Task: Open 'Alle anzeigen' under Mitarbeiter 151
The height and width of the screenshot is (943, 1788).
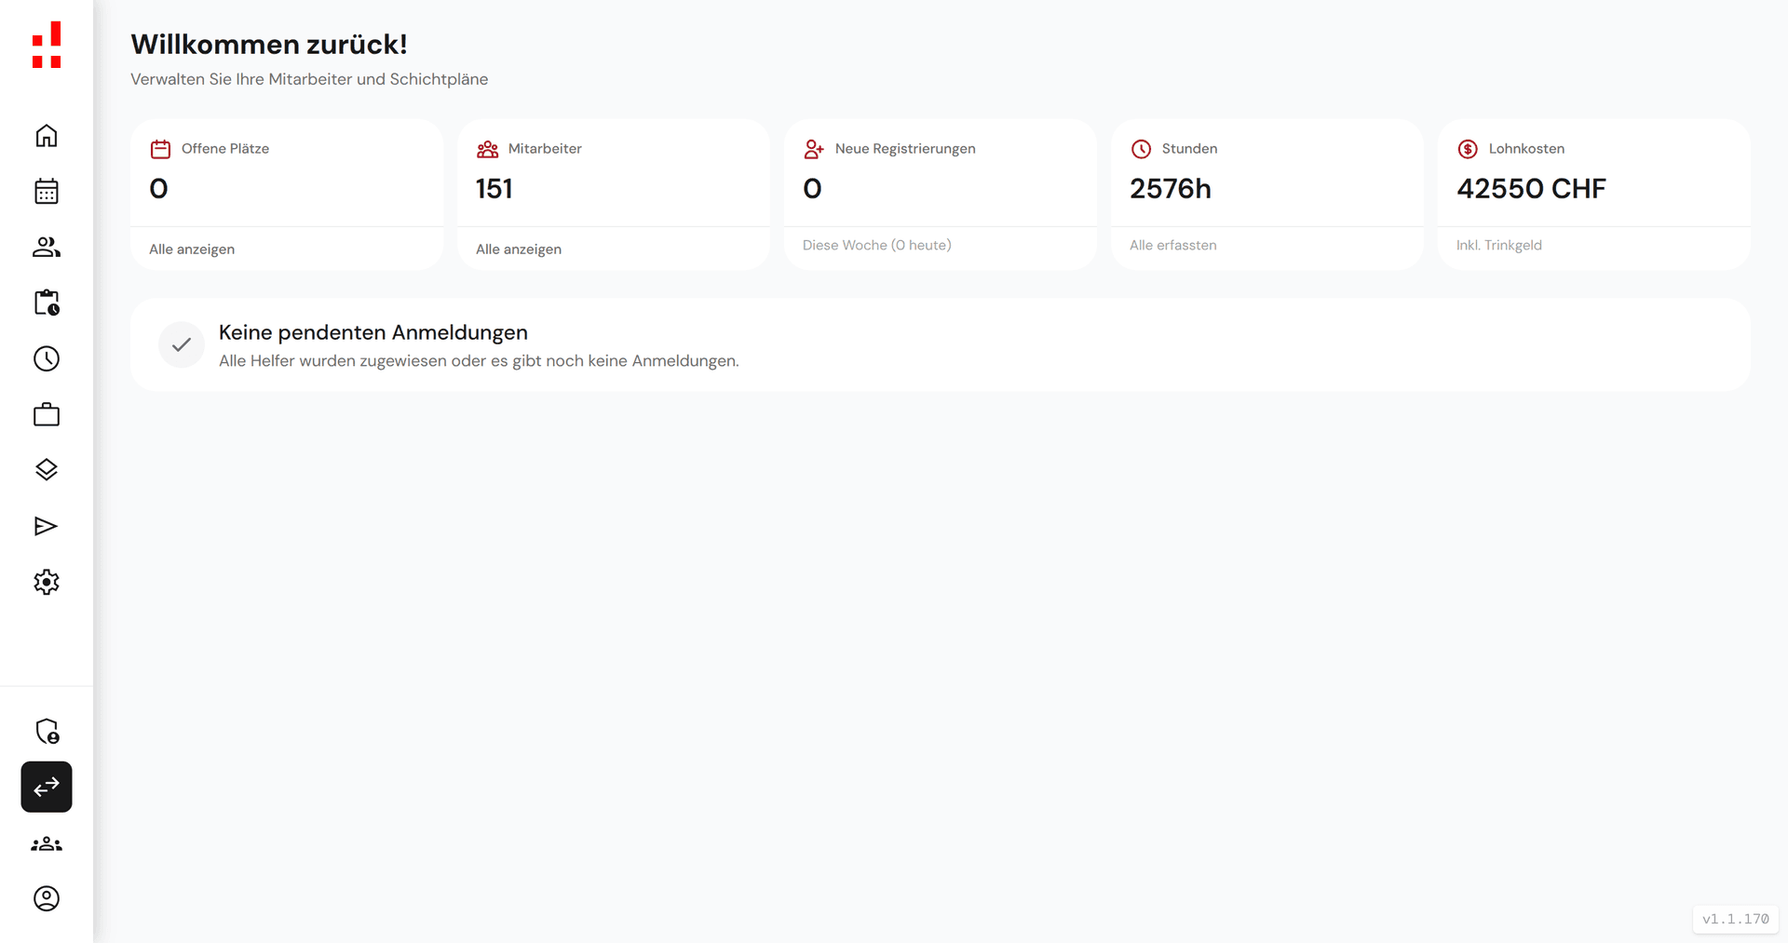Action: (519, 249)
